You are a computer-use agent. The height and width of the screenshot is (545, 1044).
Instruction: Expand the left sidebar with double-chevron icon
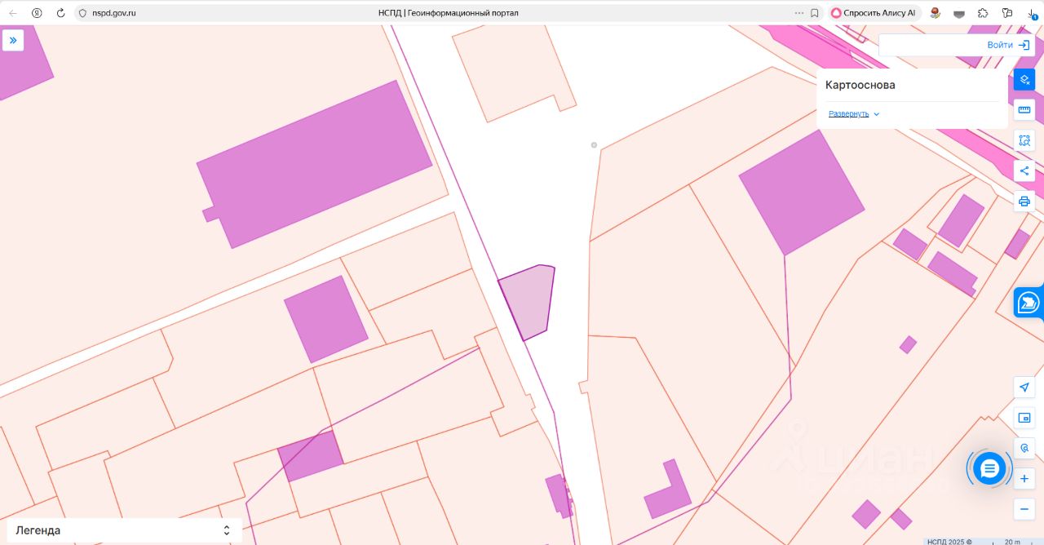pyautogui.click(x=13, y=40)
